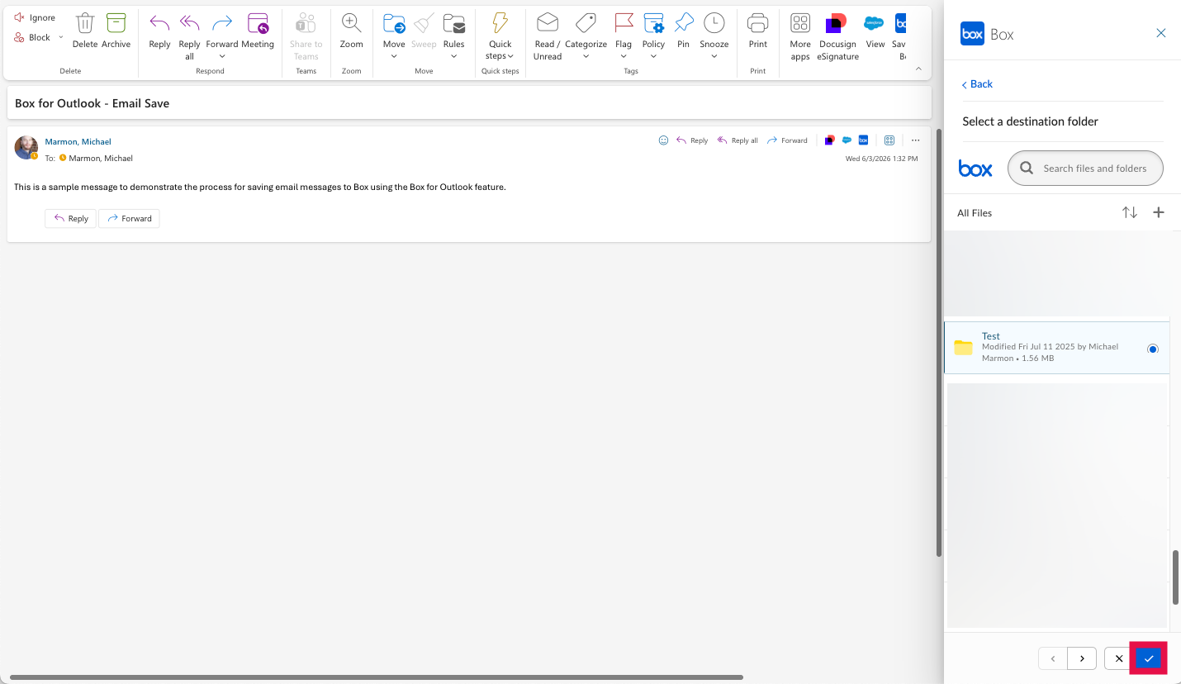The height and width of the screenshot is (684, 1181).
Task: Go to previous page of Box files
Action: pos(1053,658)
